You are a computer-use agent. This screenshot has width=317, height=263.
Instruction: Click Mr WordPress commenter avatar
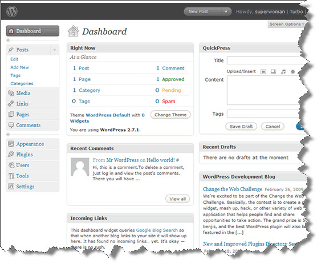(80, 167)
